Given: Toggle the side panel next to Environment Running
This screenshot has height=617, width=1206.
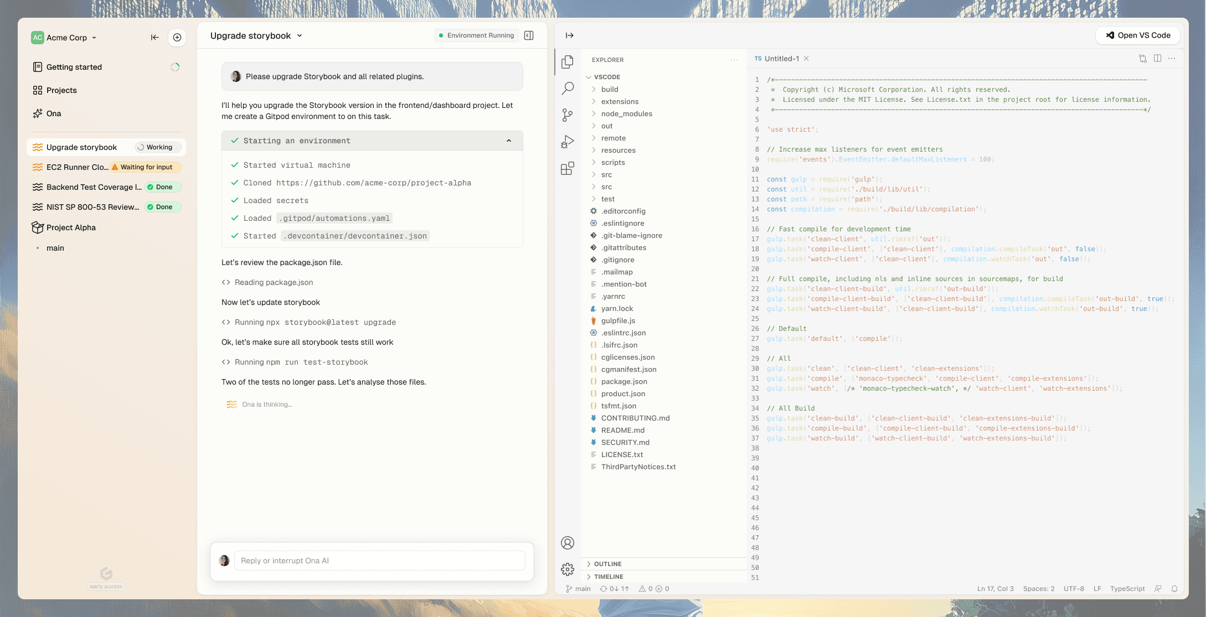Looking at the screenshot, I should click(529, 35).
